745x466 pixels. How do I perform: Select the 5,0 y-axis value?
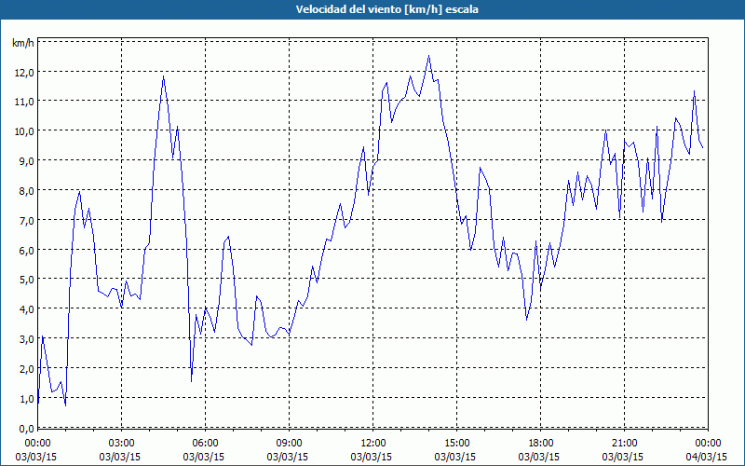25,280
